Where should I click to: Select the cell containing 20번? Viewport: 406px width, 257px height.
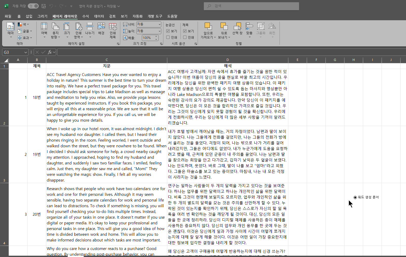pos(37,214)
